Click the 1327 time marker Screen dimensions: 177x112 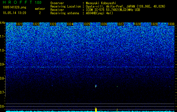tap(120, 24)
